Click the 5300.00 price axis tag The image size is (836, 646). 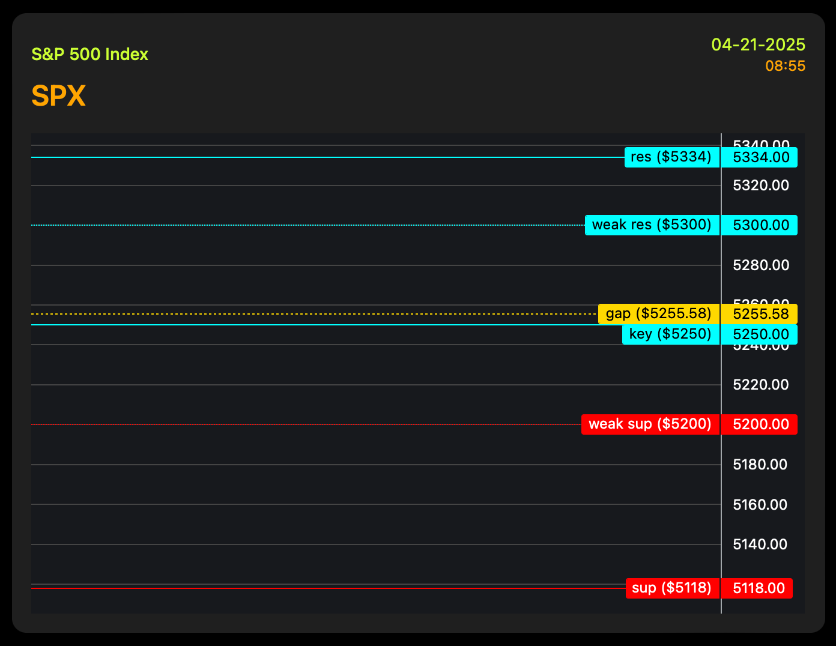point(759,225)
